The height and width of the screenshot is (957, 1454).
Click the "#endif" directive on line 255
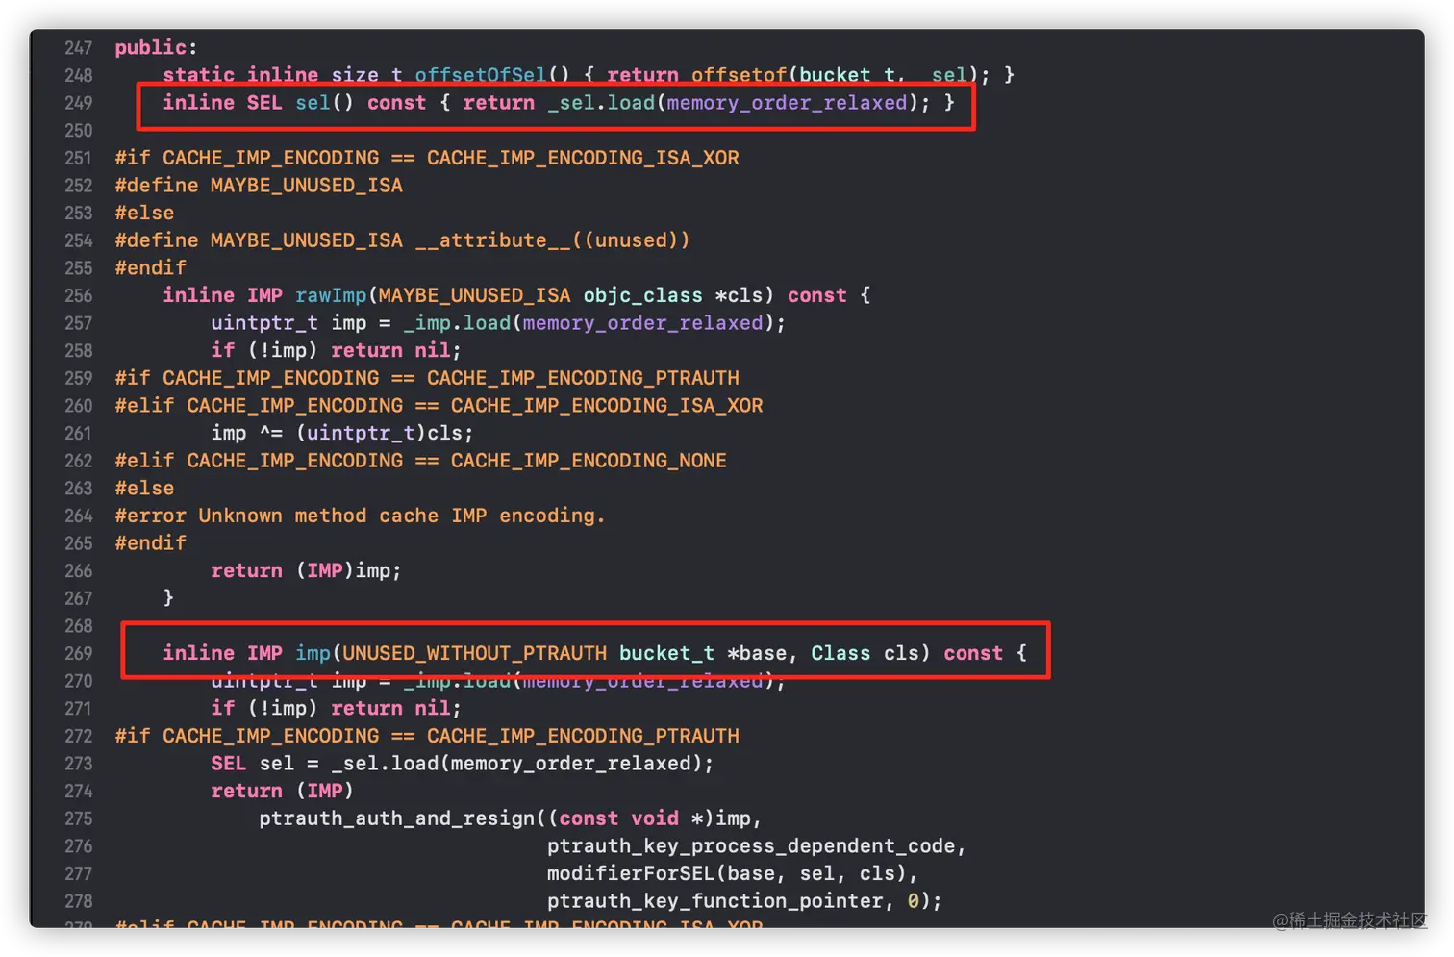pos(150,267)
